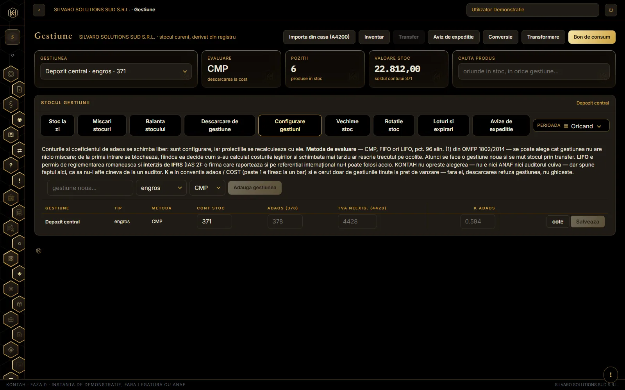Open the 'Descarcare de gestiune' tab
The height and width of the screenshot is (390, 625).
point(220,125)
